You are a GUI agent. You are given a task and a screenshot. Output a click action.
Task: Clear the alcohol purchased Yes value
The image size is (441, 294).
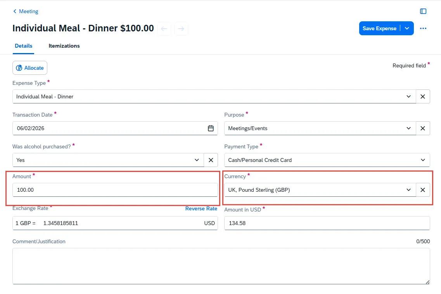[x=211, y=160]
